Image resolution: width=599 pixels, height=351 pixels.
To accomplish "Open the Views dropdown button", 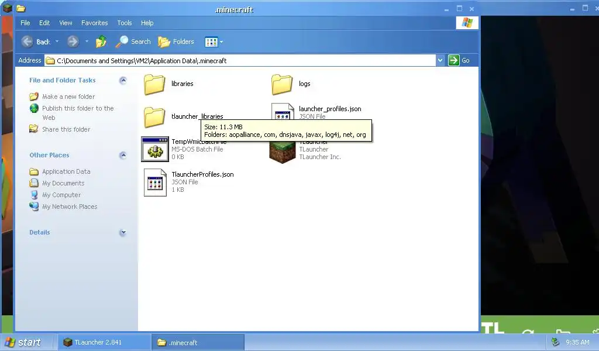I will tap(214, 42).
